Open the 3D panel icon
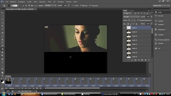This screenshot has height=96, width=171. 156,49
